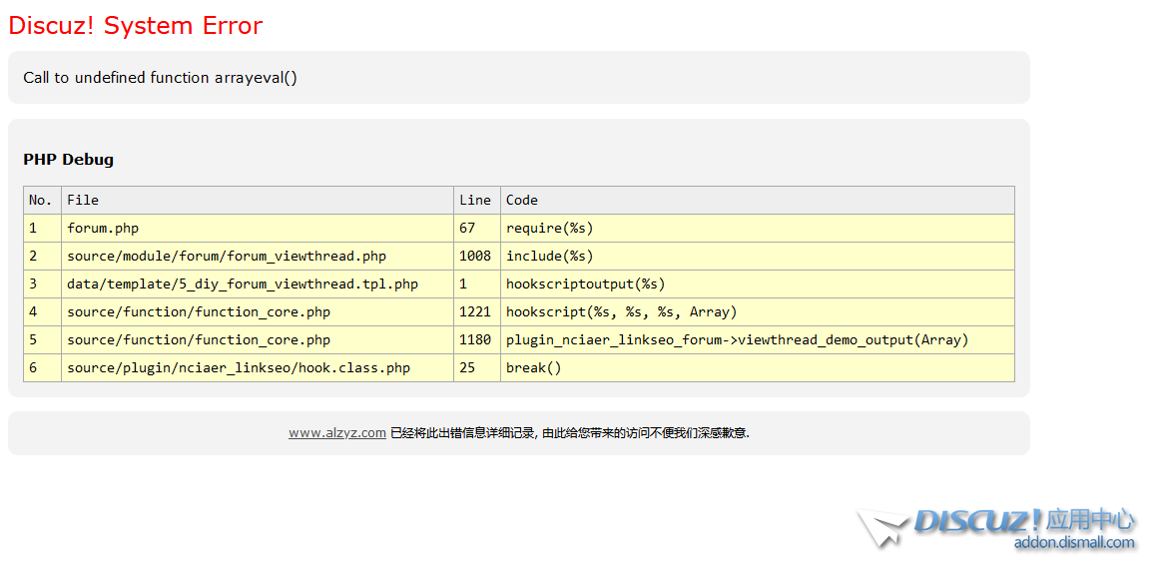Select the forum_viewthread.php file path
This screenshot has height=568, width=1153.
(x=227, y=257)
